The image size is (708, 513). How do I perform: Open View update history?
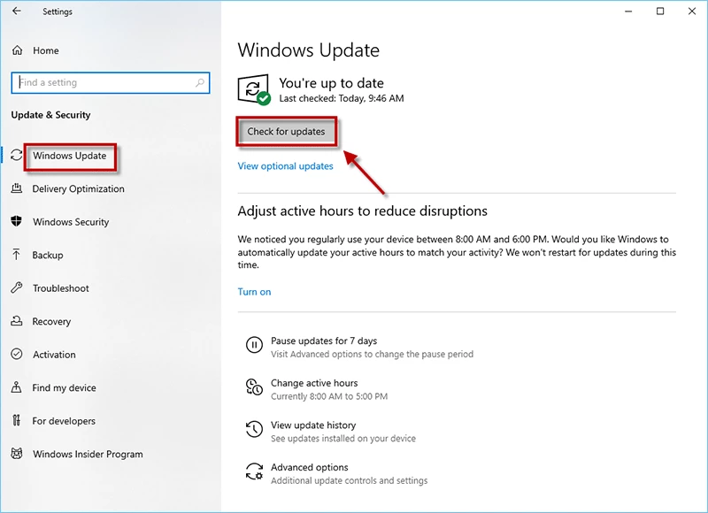(313, 425)
